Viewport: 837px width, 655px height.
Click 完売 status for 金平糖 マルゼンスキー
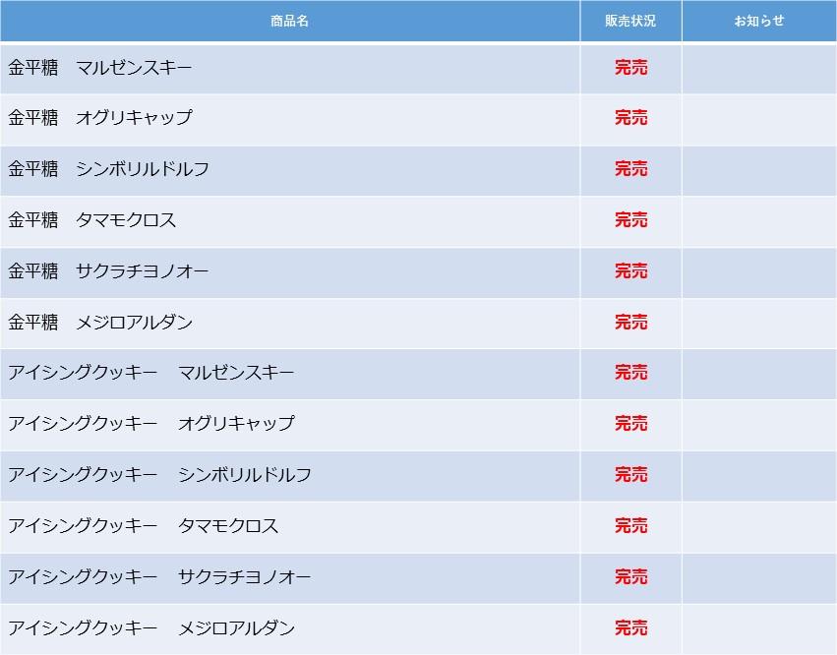pyautogui.click(x=631, y=68)
